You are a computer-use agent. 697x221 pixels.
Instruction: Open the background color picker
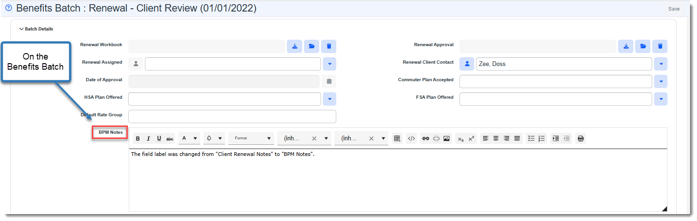click(x=214, y=138)
